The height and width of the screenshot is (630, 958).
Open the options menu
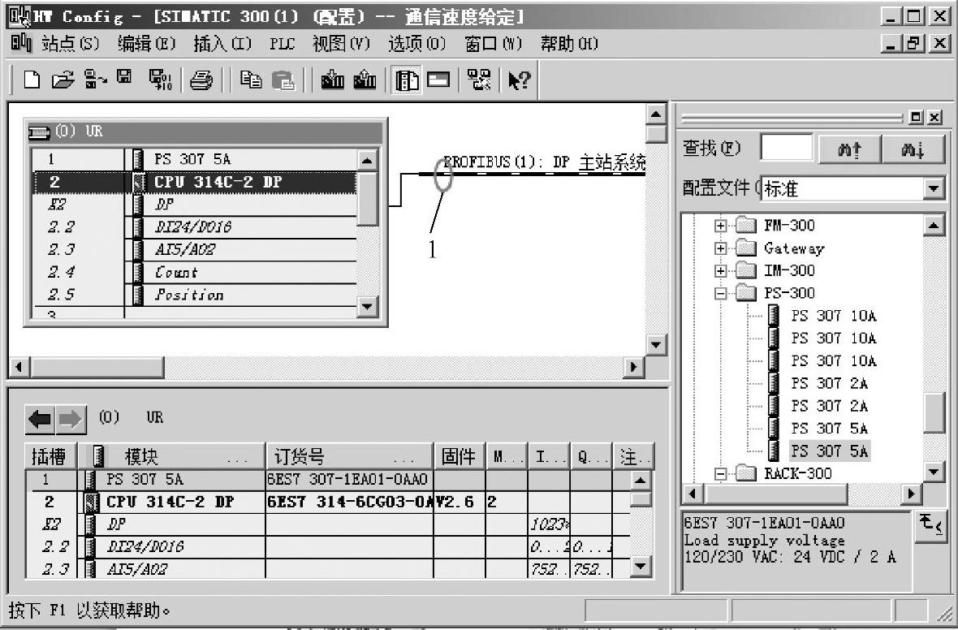point(416,43)
